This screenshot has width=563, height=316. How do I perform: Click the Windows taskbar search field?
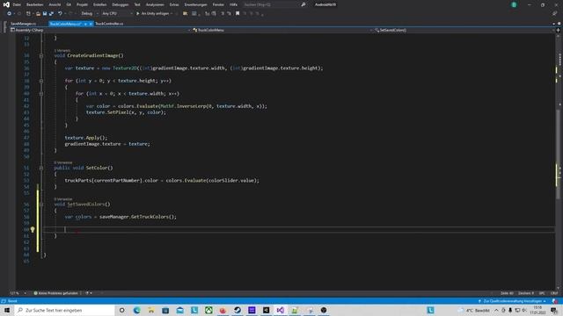[65, 310]
